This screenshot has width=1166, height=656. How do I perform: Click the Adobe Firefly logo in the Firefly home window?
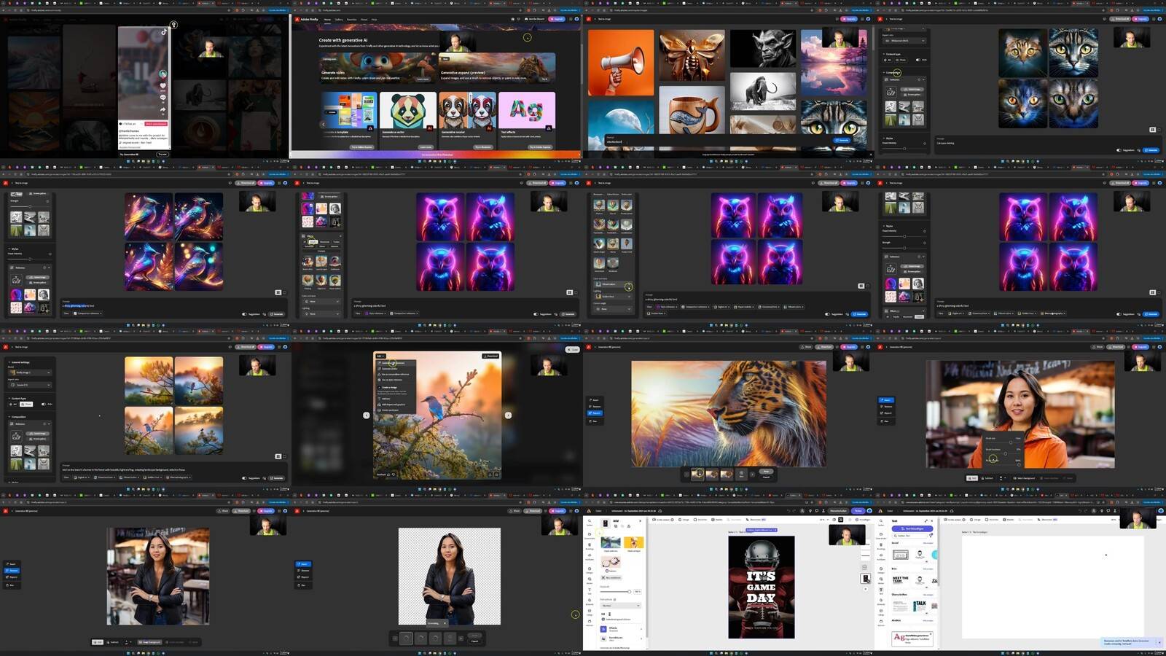coord(307,19)
